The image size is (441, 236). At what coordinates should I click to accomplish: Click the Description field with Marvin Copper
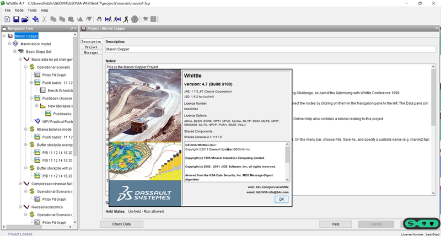(271, 49)
